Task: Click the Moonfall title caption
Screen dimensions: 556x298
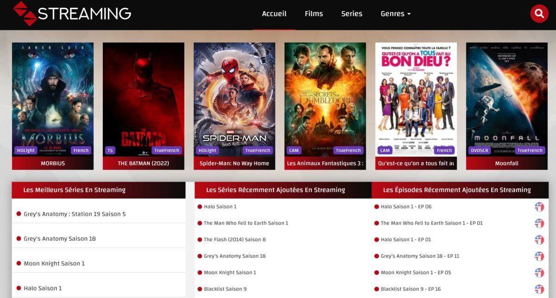Action: point(507,164)
